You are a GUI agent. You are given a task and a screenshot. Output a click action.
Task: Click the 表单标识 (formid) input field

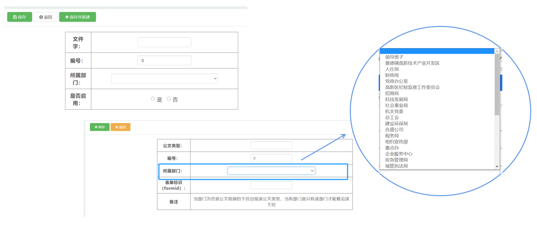point(271,185)
